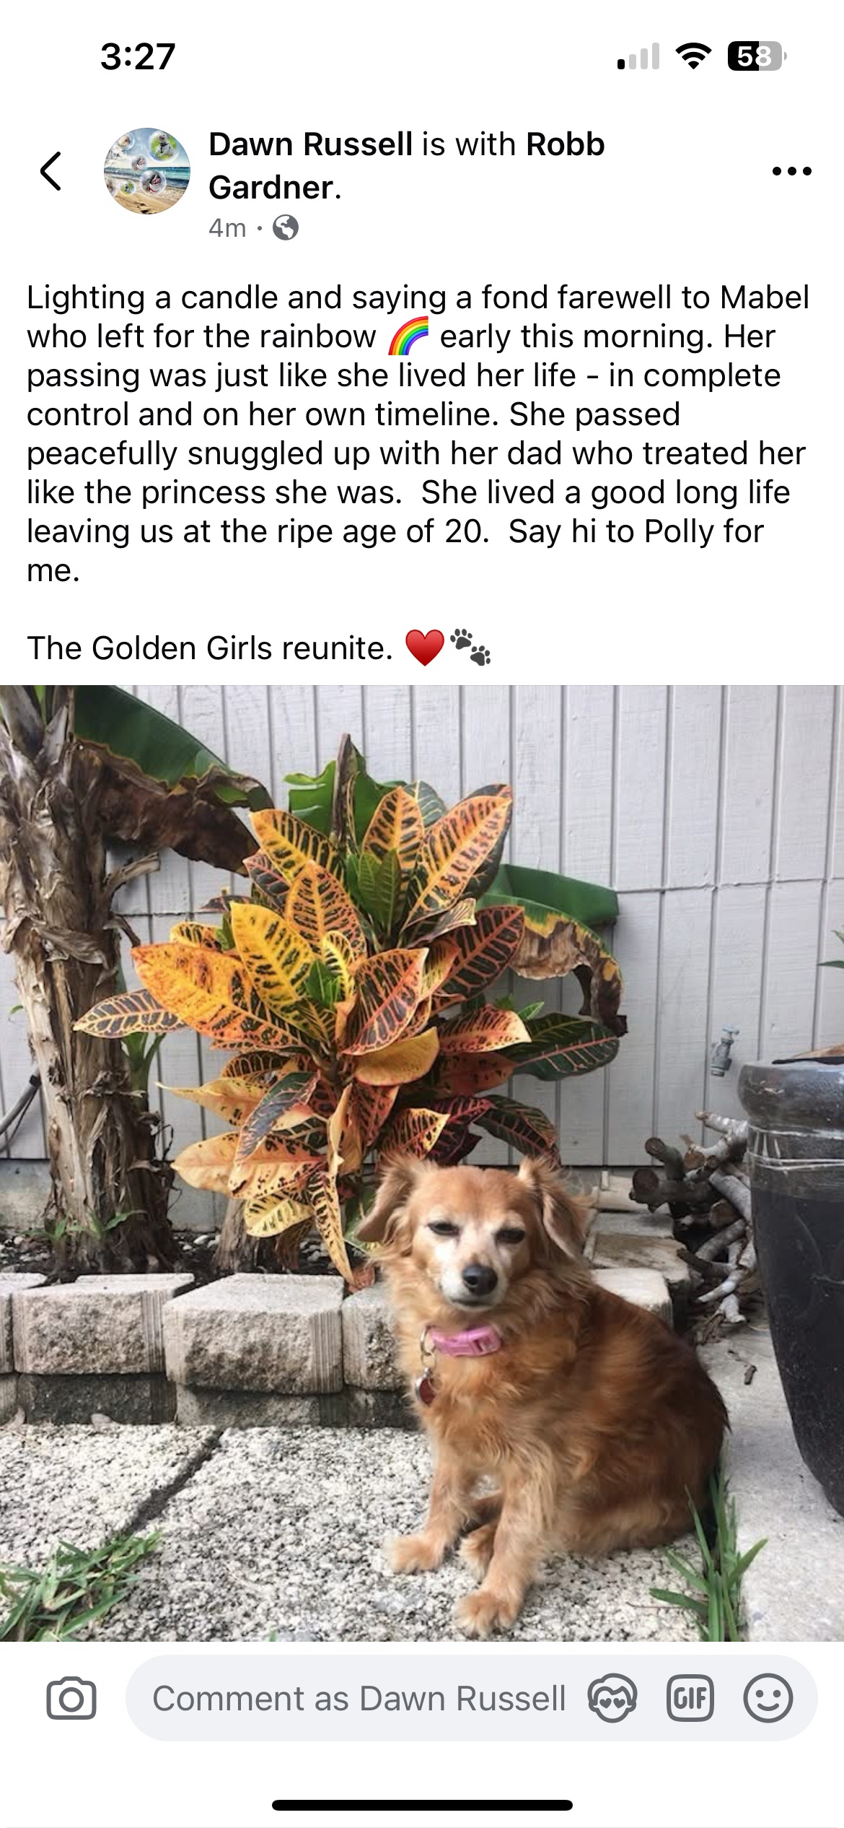Tap the red heart emoji in the post
Image resolution: width=844 pixels, height=1828 pixels.
tap(425, 648)
